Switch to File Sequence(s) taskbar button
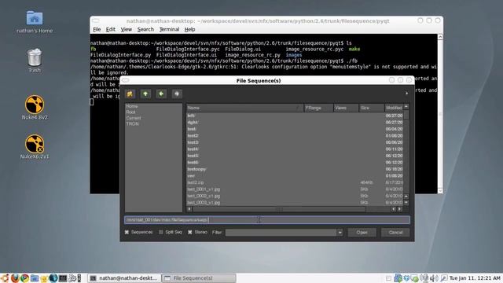The width and height of the screenshot is (503, 283). (x=199, y=278)
